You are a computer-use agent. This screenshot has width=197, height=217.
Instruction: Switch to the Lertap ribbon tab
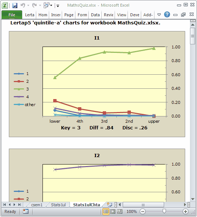coord(30,15)
